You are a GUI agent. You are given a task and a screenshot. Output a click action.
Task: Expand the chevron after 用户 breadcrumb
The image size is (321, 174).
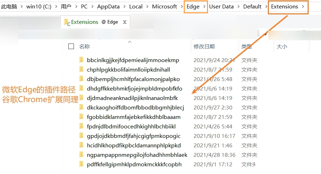pos(76,7)
